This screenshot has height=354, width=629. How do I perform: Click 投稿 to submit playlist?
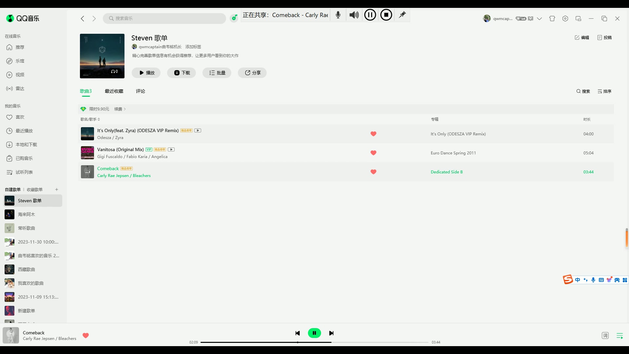pos(604,38)
